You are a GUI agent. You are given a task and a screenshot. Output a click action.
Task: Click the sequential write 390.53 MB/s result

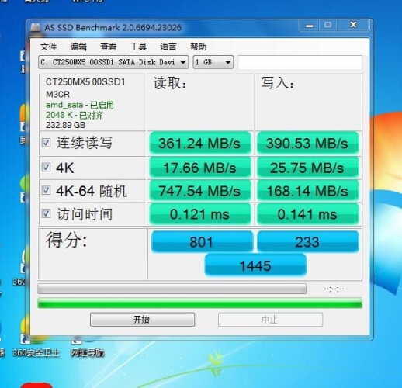tap(308, 143)
